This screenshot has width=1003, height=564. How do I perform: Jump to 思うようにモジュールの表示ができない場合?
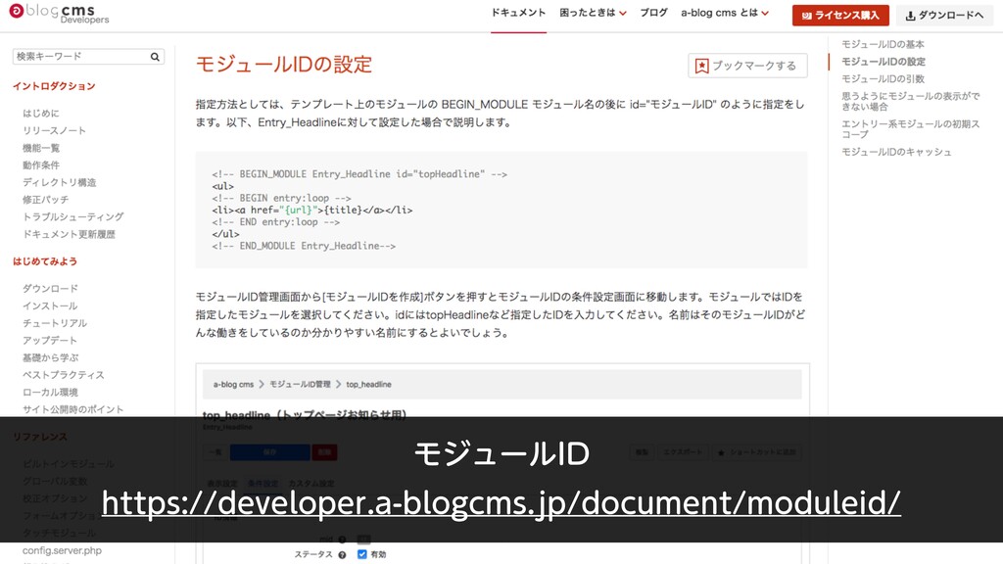click(910, 101)
